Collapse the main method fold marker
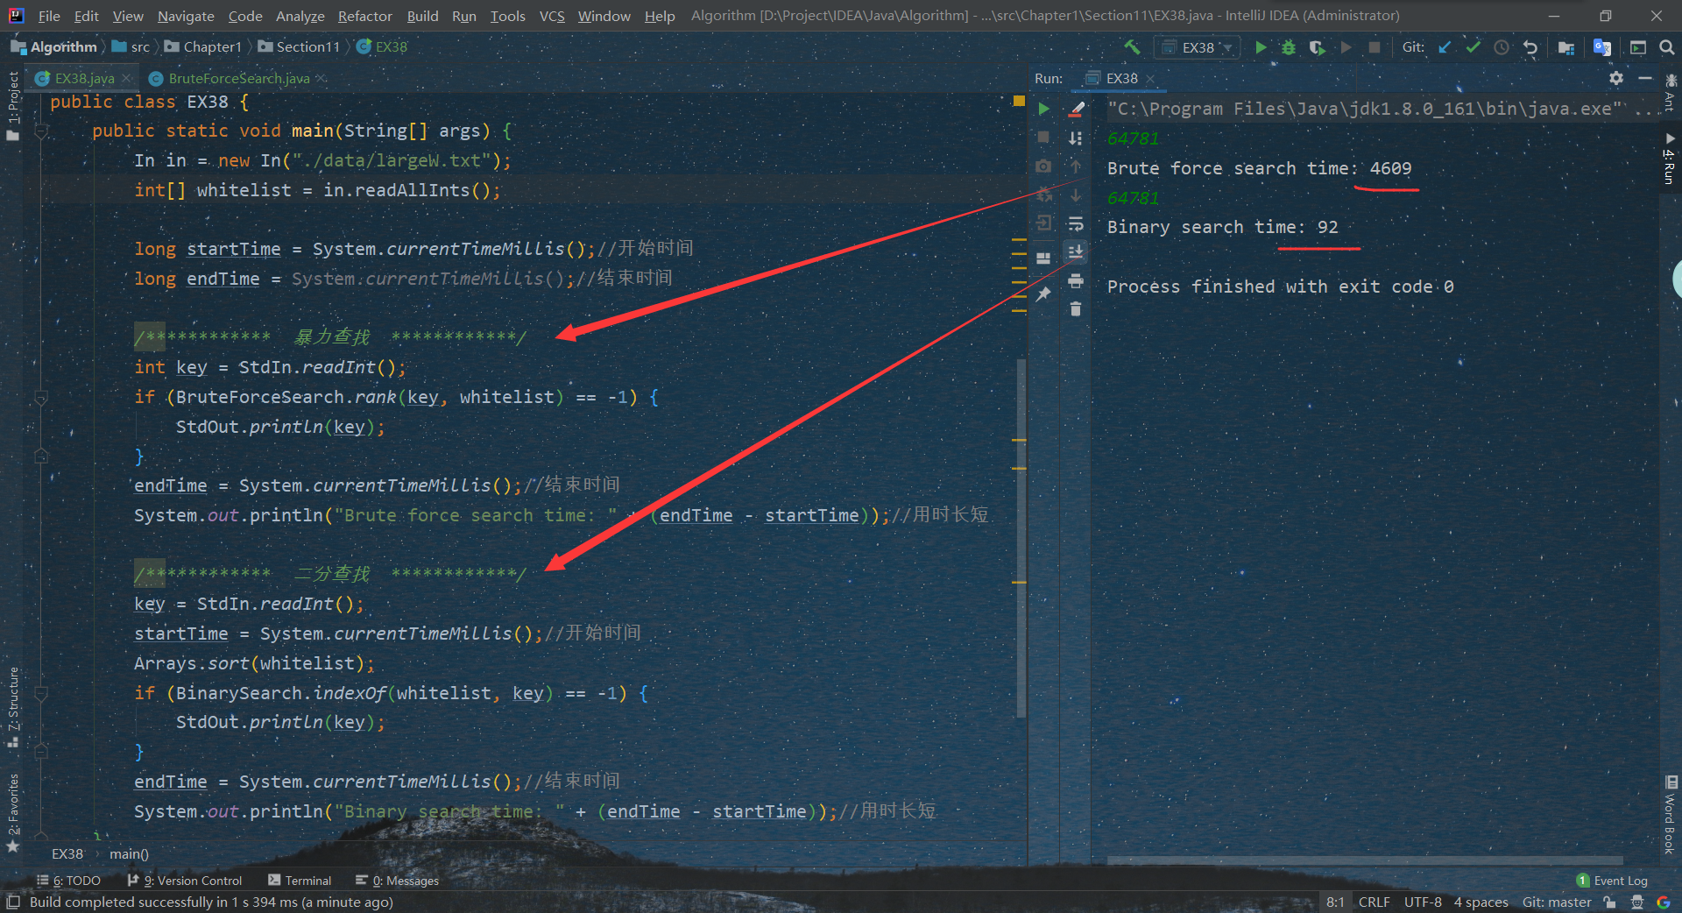Screen dimensions: 1682x913 [x=40, y=131]
